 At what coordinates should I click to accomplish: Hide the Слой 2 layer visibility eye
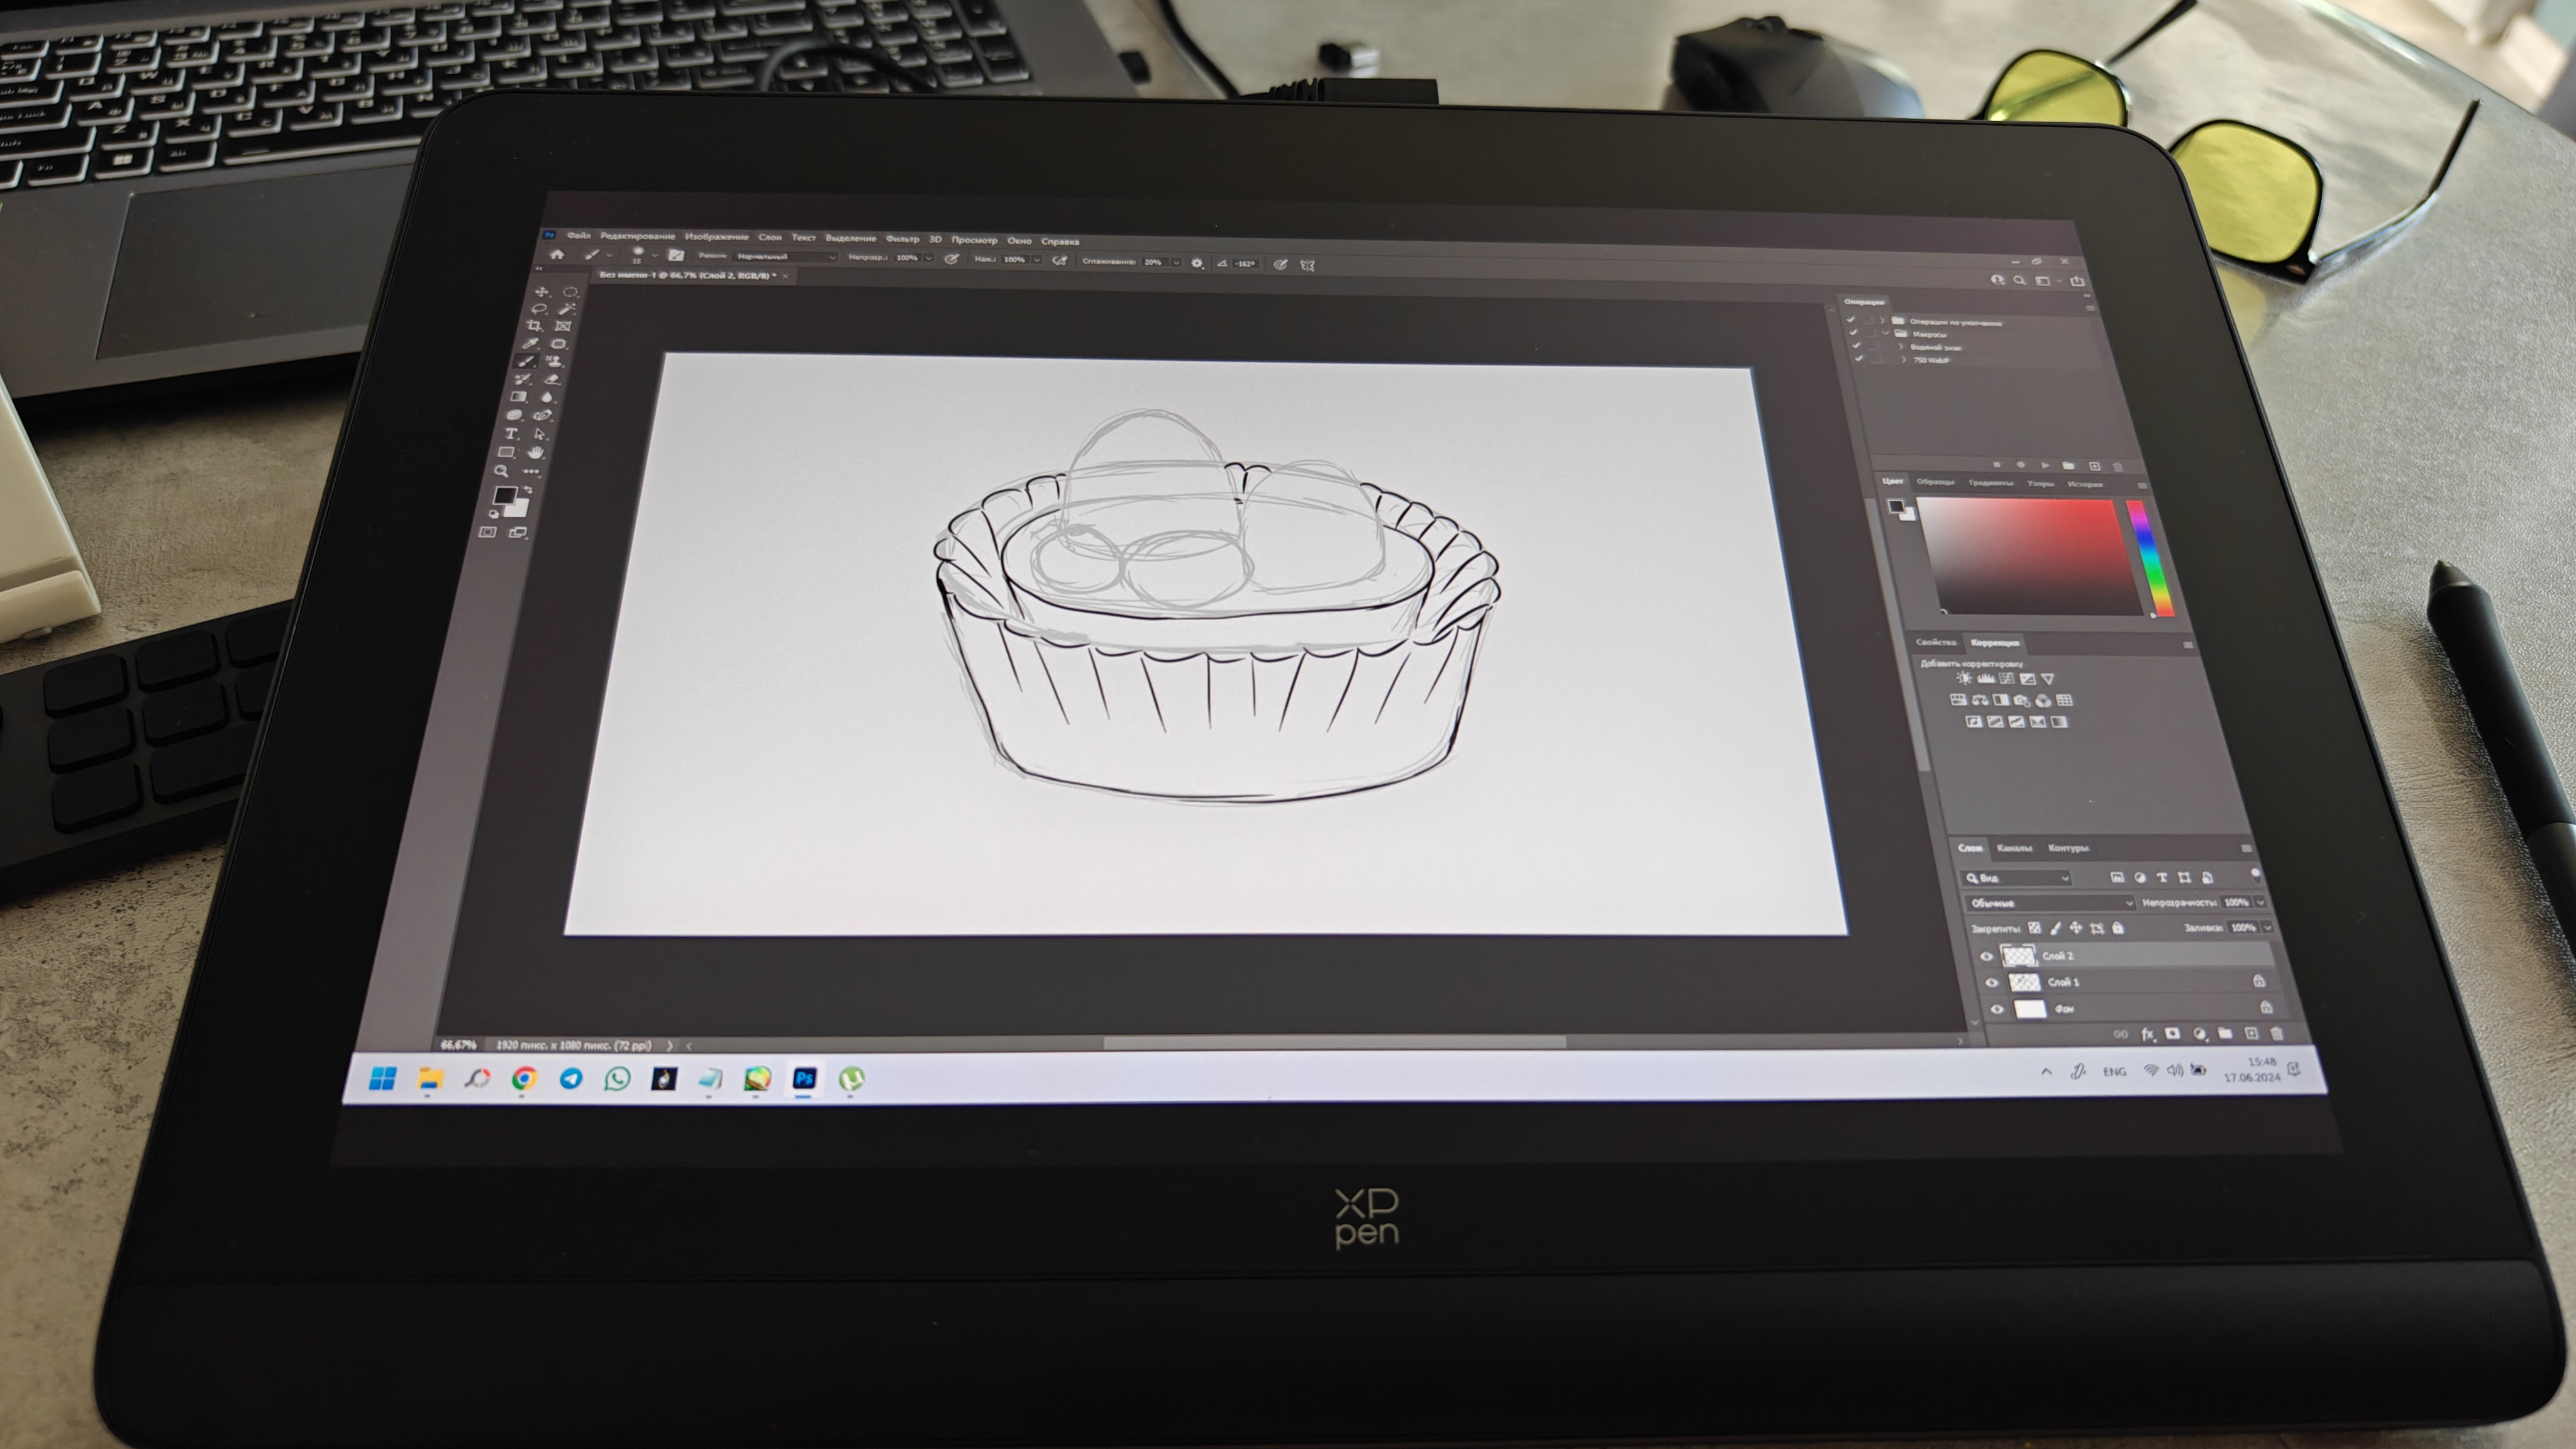[1987, 956]
